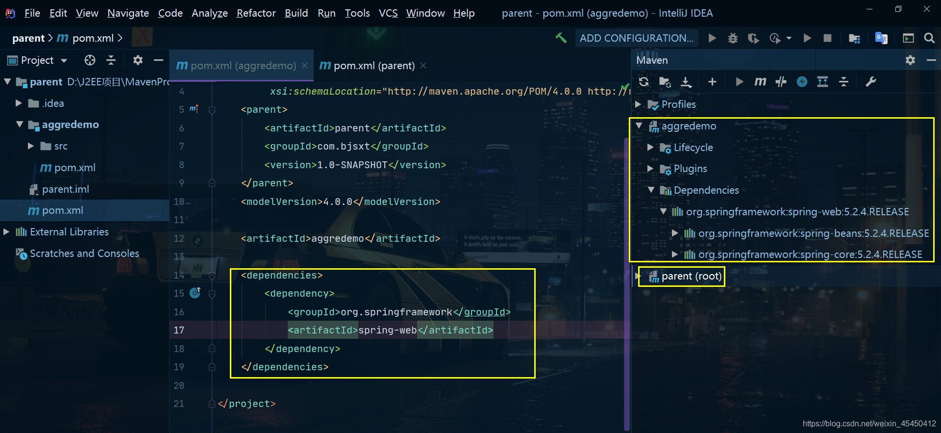Expand Lifecycle under aggredemo

tap(650, 147)
